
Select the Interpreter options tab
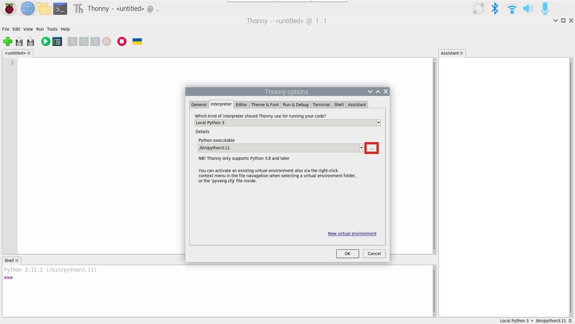(x=221, y=104)
